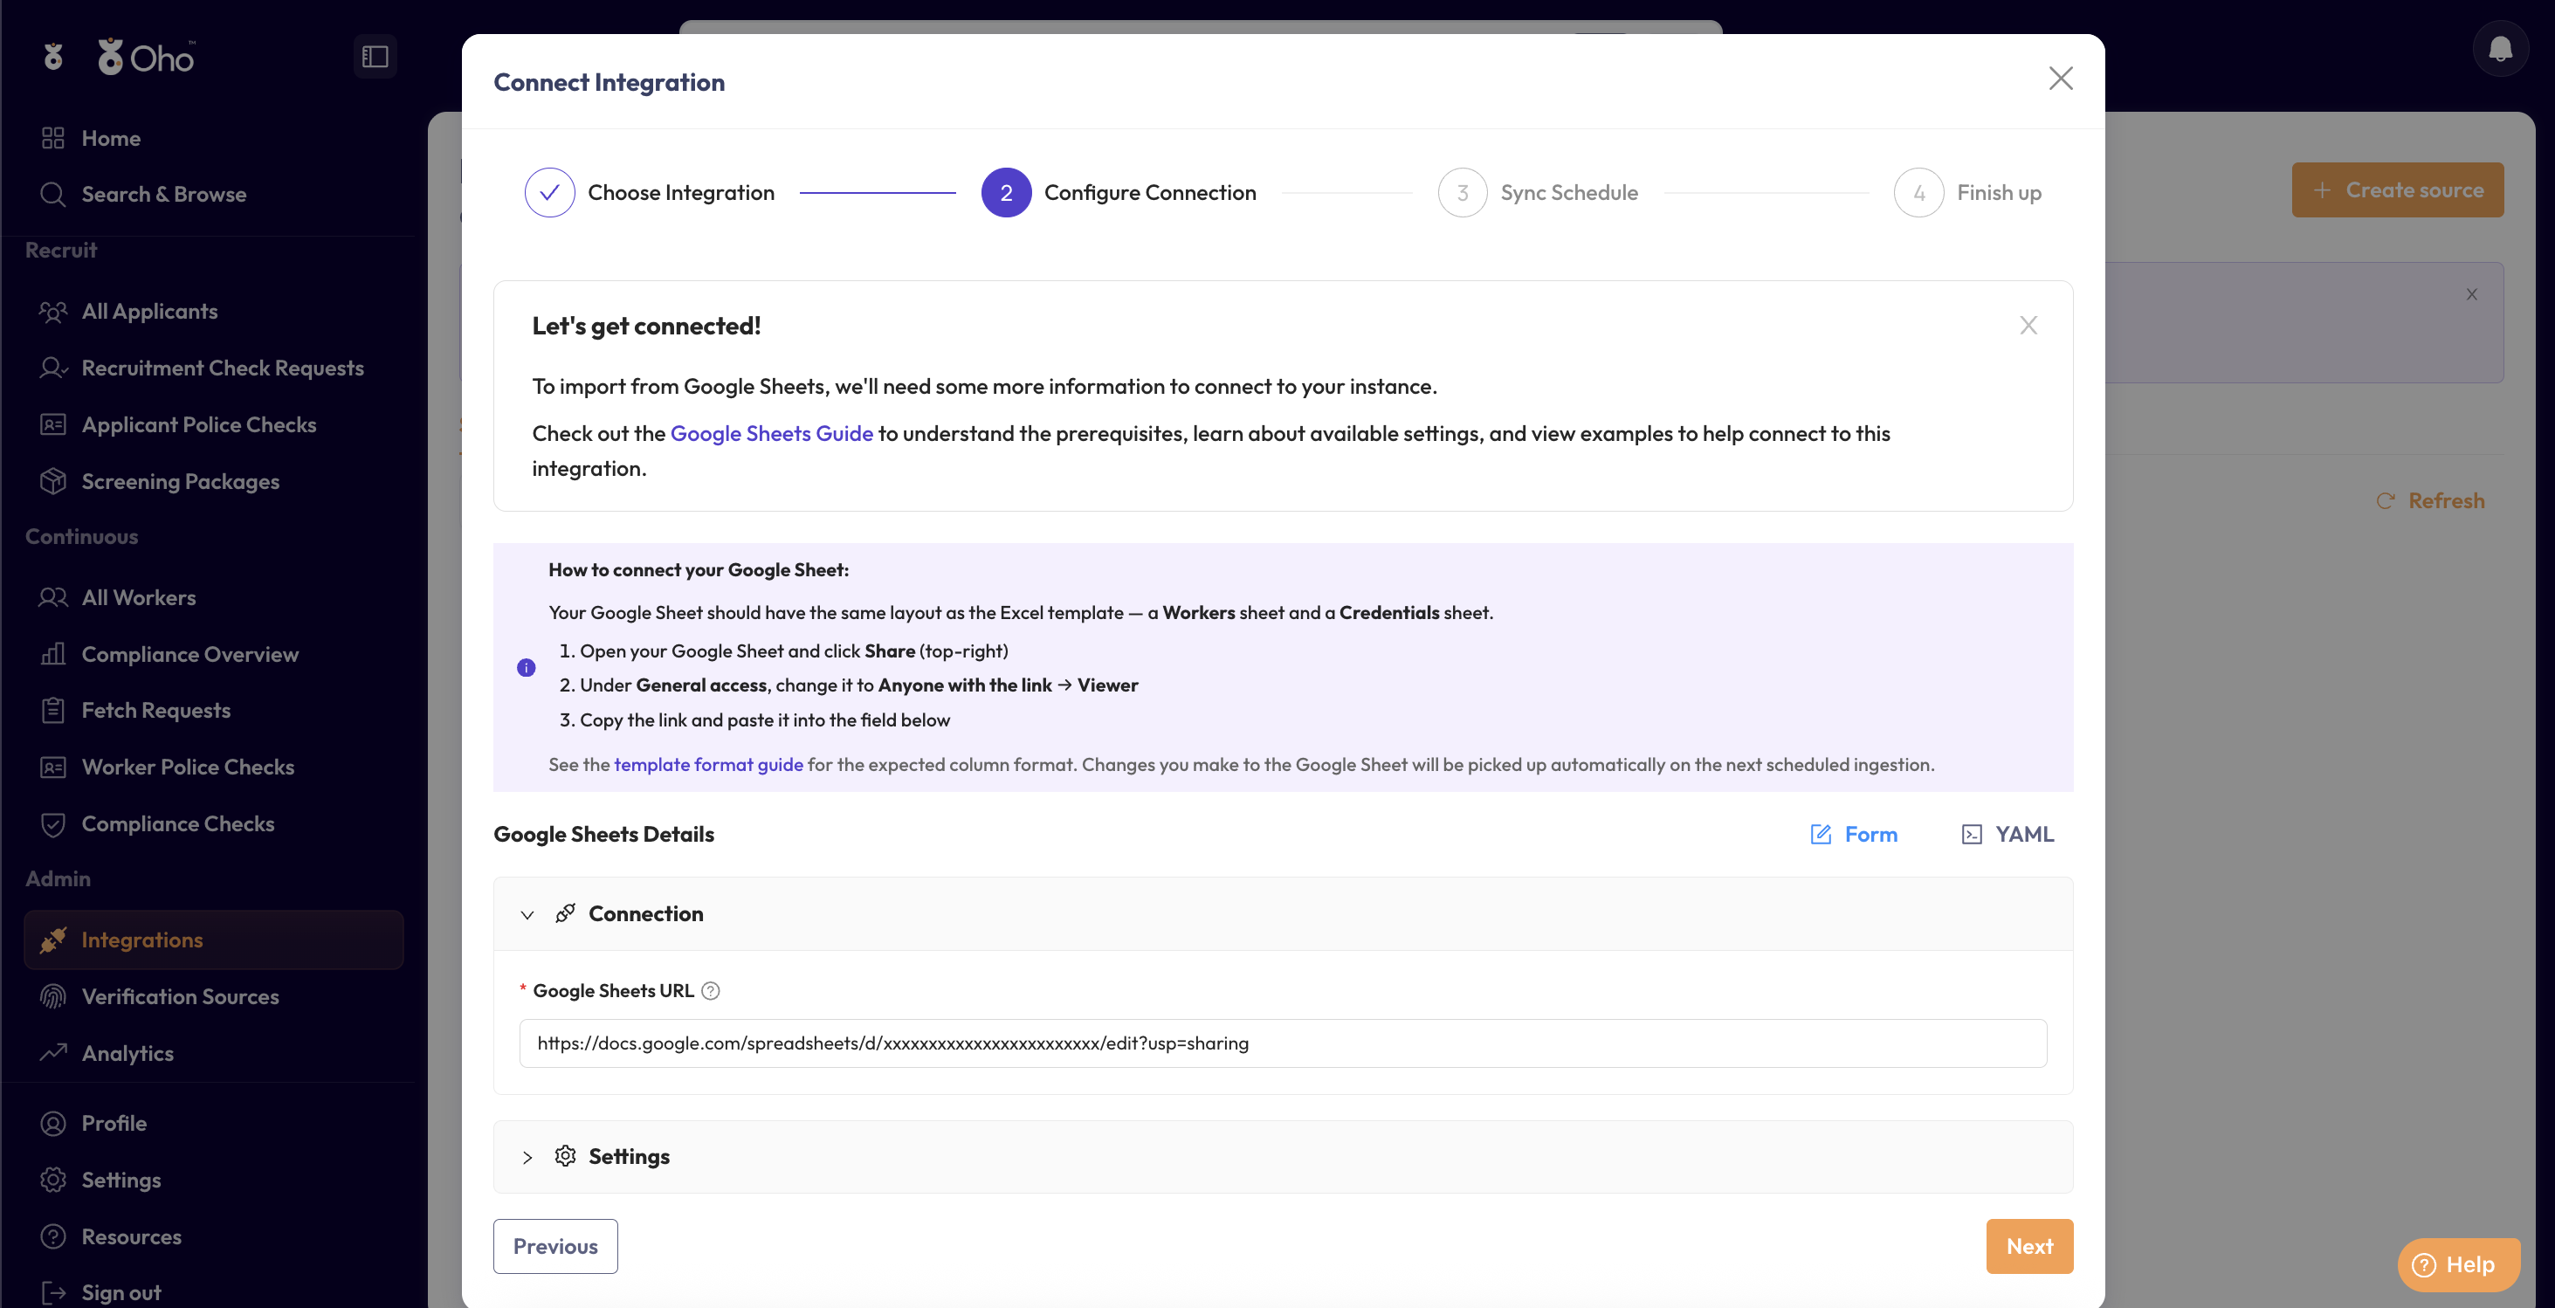Click the Screening Packages box icon

(x=53, y=481)
